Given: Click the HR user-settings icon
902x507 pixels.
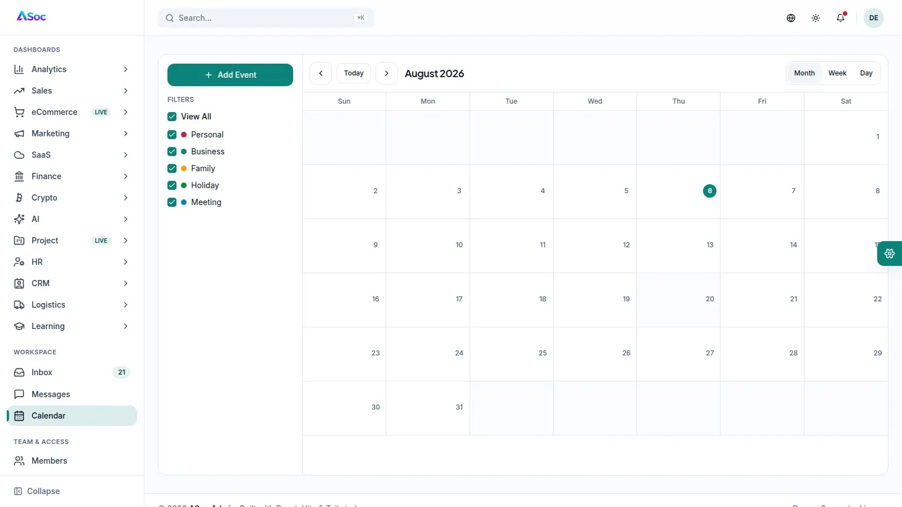Looking at the screenshot, I should 19,262.
